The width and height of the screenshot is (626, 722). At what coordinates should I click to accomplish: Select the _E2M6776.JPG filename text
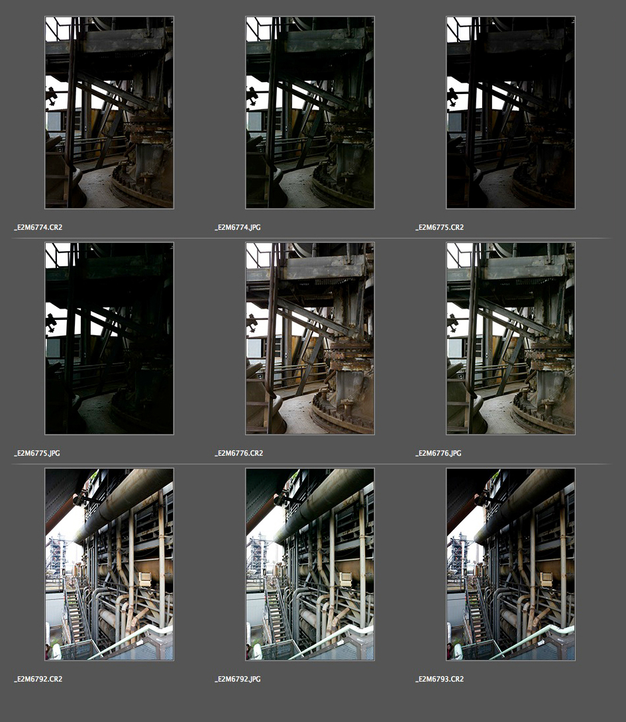(x=439, y=454)
